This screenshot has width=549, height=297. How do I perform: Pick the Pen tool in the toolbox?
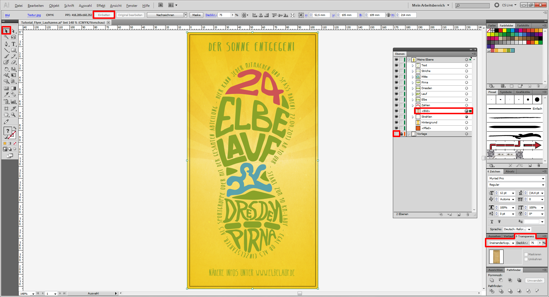click(6, 44)
